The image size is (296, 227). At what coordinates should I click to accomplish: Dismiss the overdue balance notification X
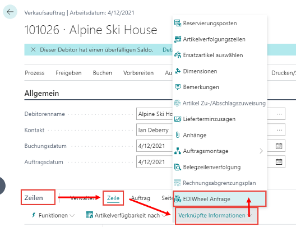click(33, 50)
